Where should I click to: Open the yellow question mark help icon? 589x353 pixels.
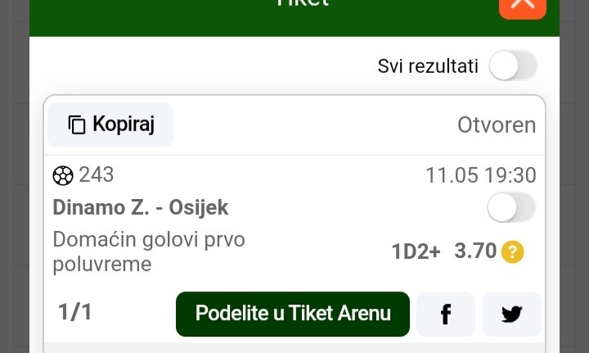(513, 252)
